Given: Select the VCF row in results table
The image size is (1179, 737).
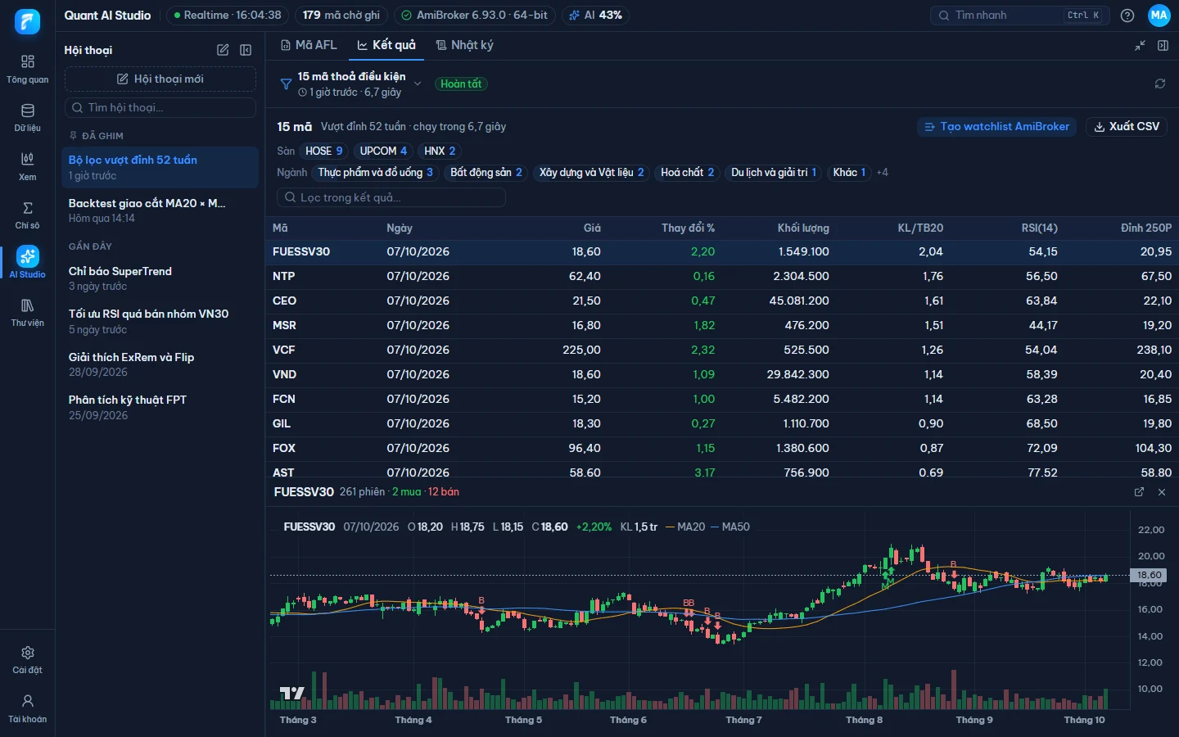Looking at the screenshot, I should pyautogui.click(x=722, y=350).
